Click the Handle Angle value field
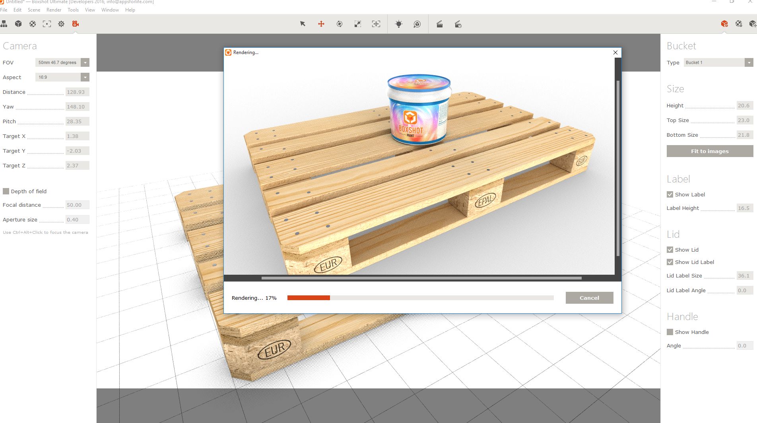 [745, 345]
